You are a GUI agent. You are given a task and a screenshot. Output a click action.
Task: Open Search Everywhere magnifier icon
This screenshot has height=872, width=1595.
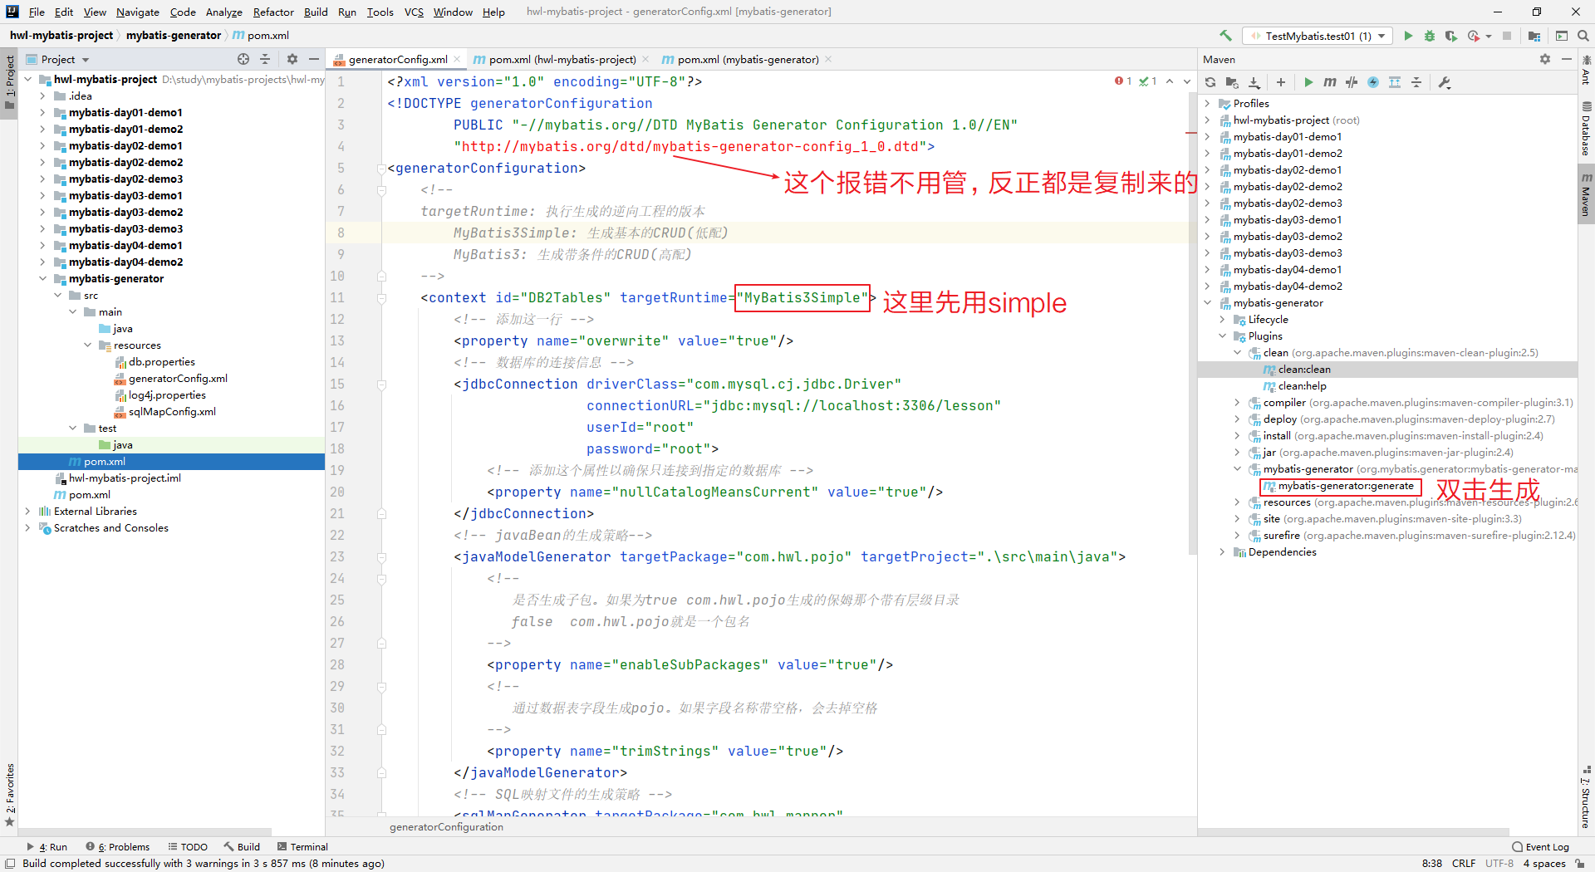click(x=1583, y=36)
